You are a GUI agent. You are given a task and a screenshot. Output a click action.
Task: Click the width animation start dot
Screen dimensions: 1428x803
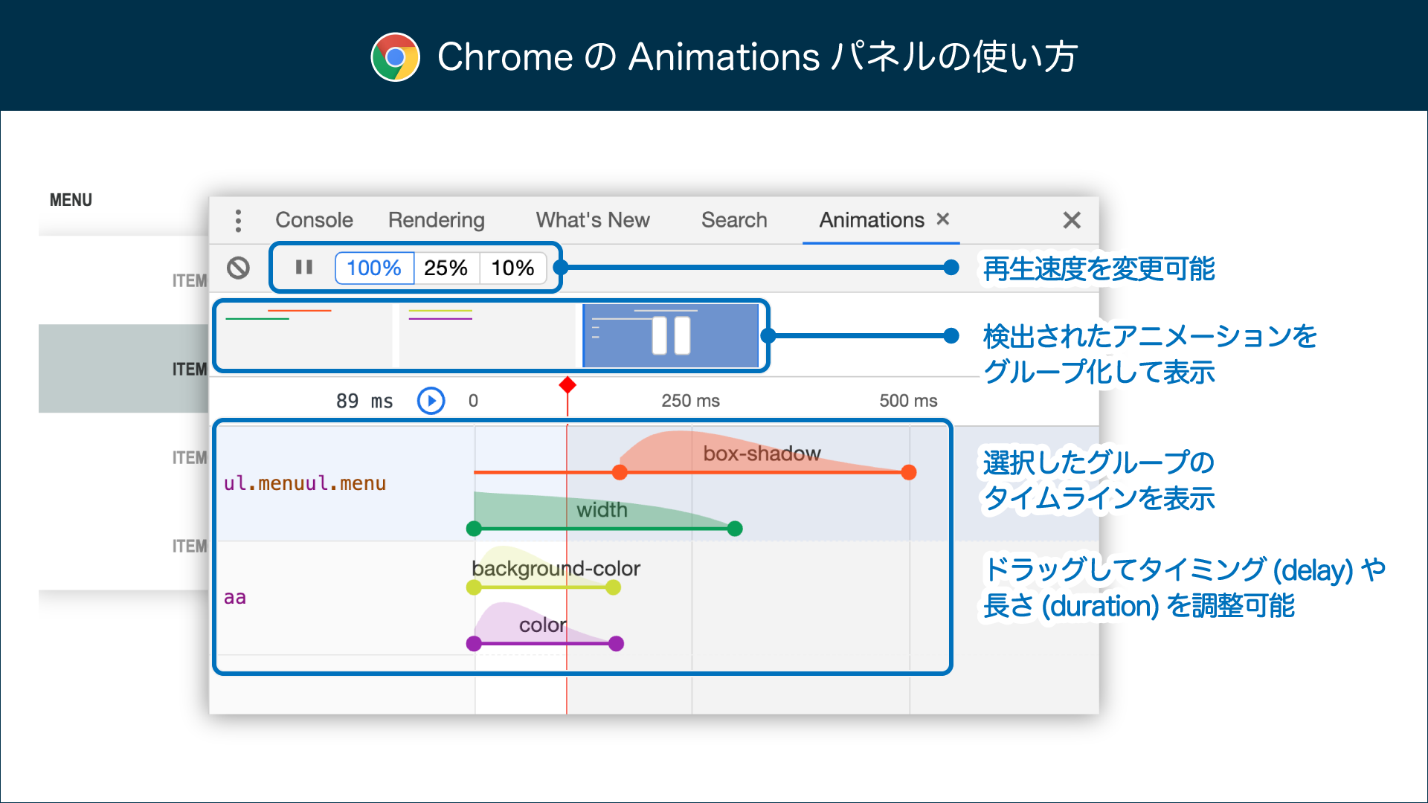(474, 529)
